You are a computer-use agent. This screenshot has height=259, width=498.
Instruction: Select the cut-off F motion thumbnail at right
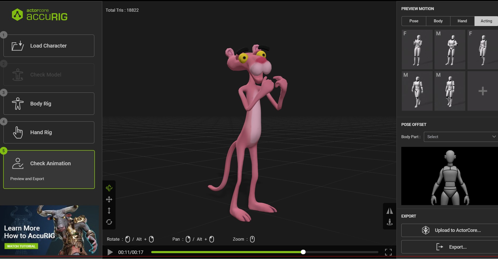(483, 49)
